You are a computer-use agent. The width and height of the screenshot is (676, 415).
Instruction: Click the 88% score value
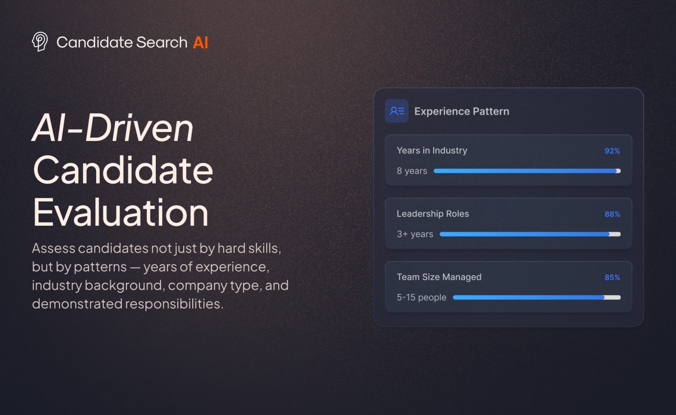[612, 214]
